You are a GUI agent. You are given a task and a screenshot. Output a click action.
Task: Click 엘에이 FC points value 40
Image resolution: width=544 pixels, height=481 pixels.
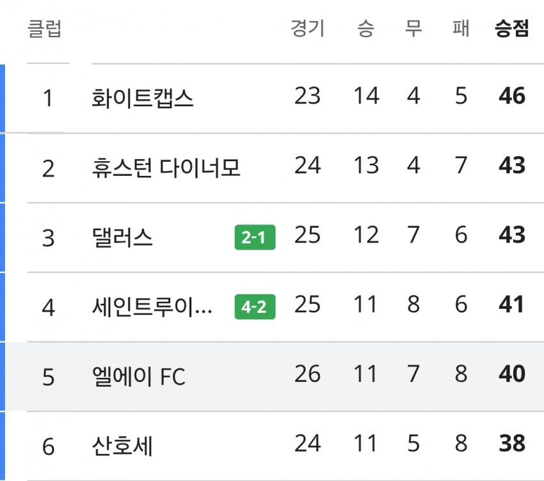(512, 374)
